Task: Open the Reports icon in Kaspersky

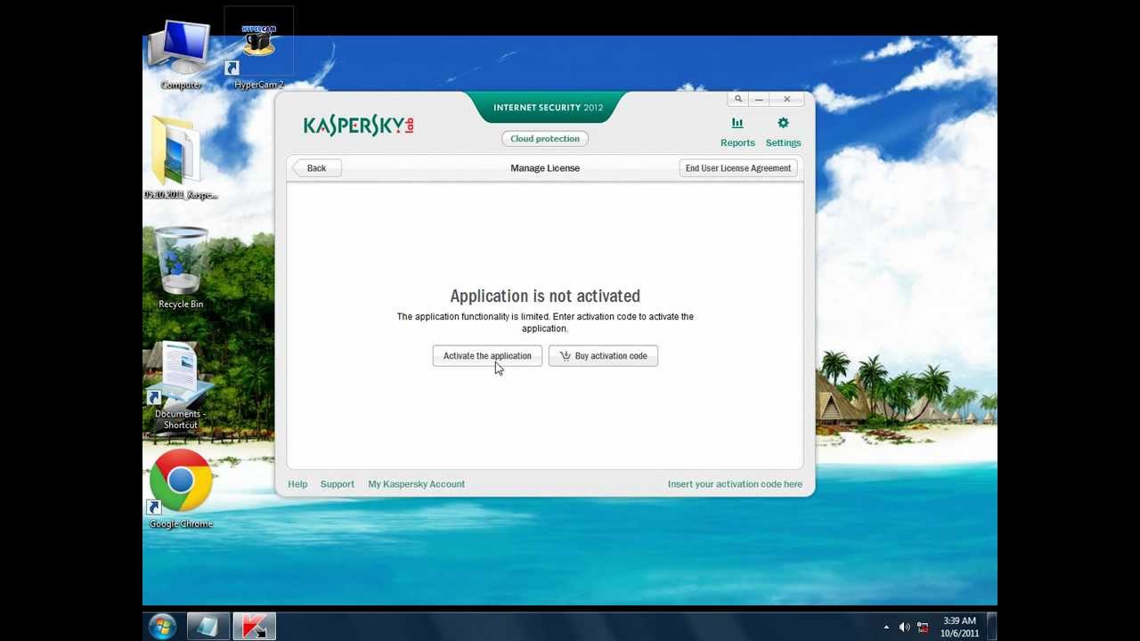Action: [x=737, y=131]
